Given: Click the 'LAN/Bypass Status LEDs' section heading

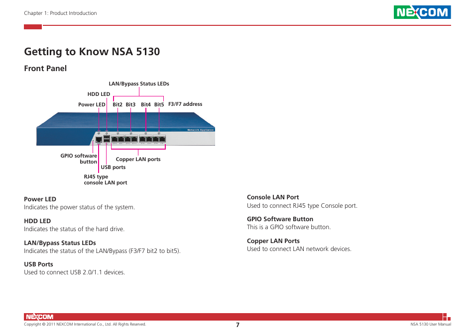Looking at the screenshot, I should [x=60, y=243].
